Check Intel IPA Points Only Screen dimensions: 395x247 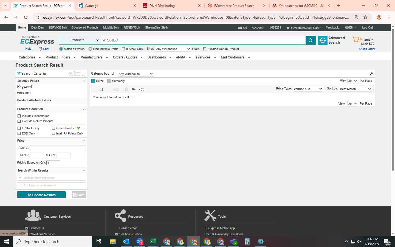click(x=53, y=133)
